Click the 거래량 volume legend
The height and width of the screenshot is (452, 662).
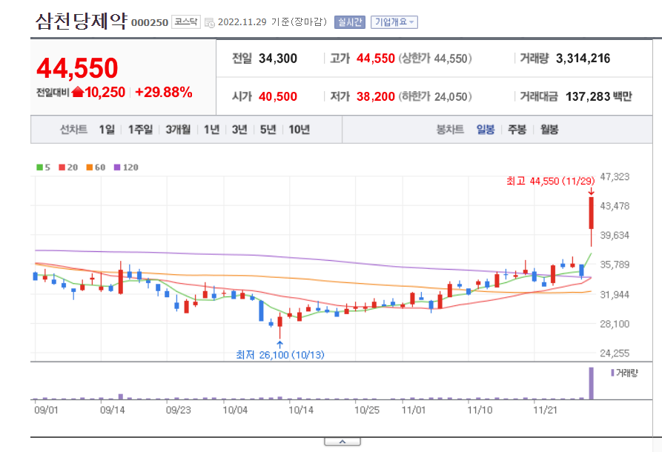pyautogui.click(x=624, y=373)
